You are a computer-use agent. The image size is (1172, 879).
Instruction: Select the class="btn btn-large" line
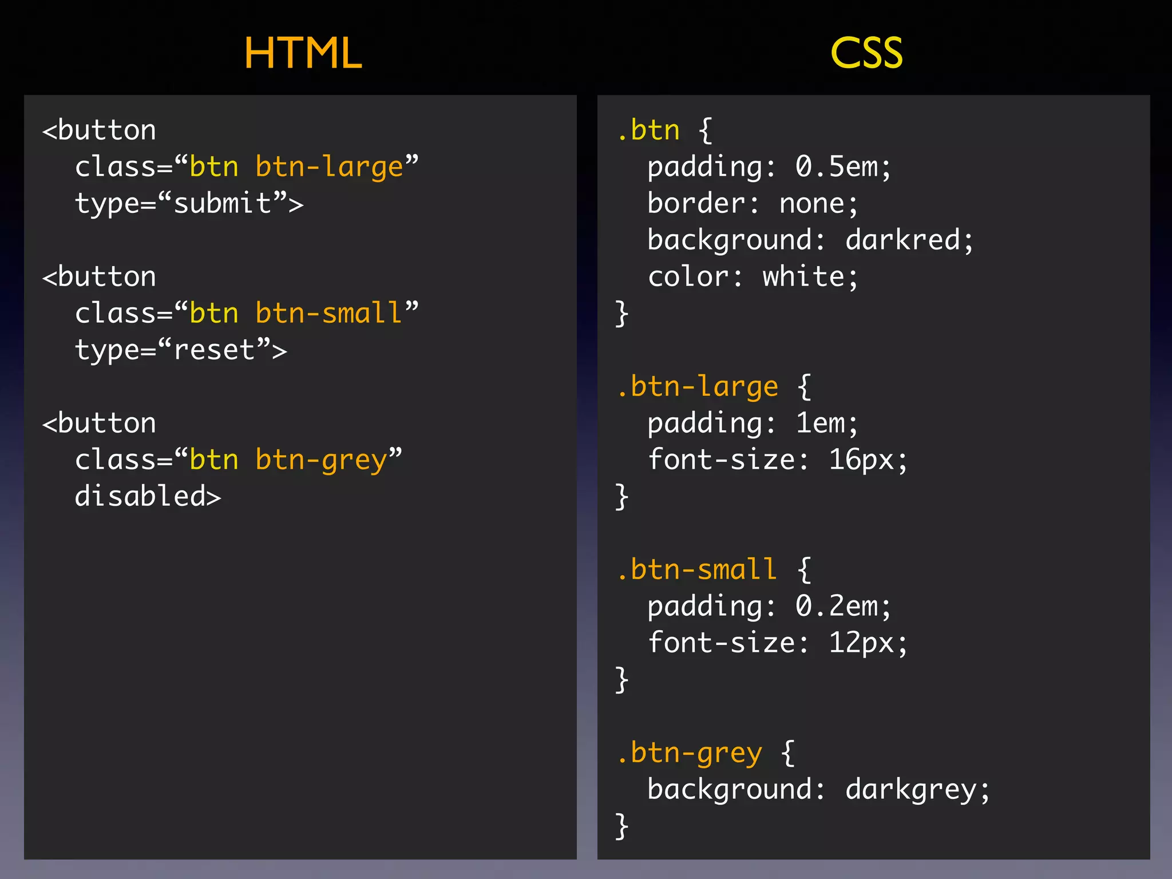[x=247, y=167]
